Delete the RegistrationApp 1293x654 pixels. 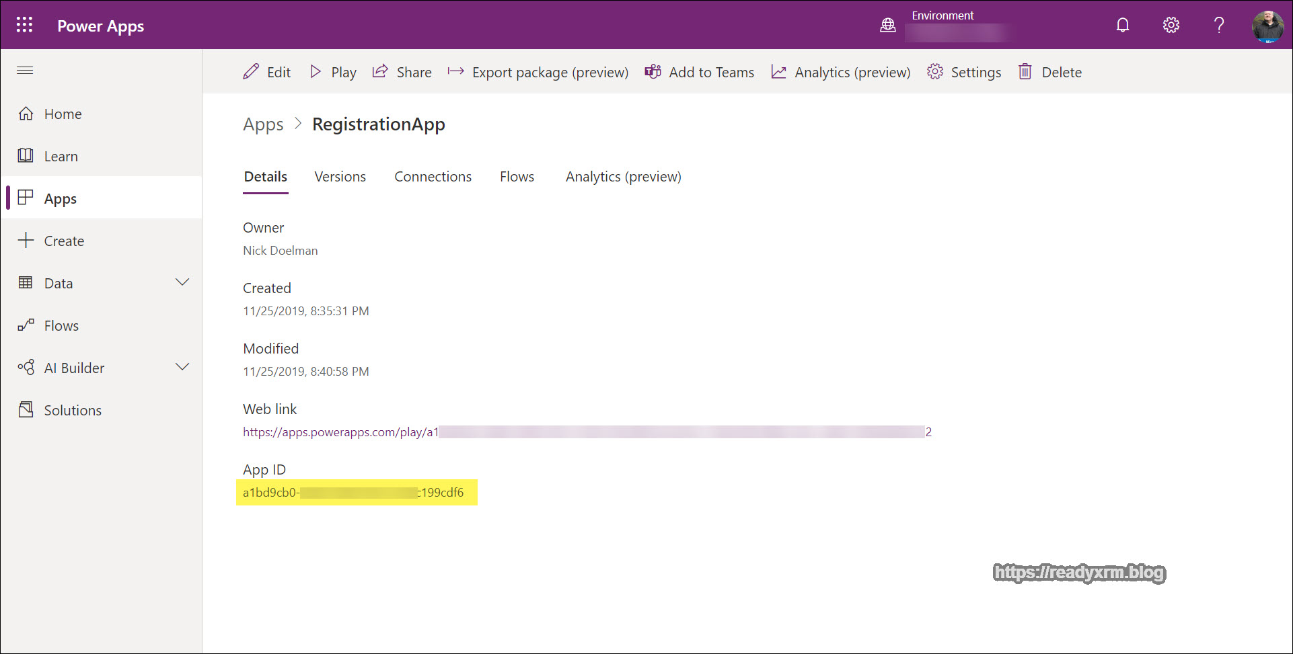1049,72
